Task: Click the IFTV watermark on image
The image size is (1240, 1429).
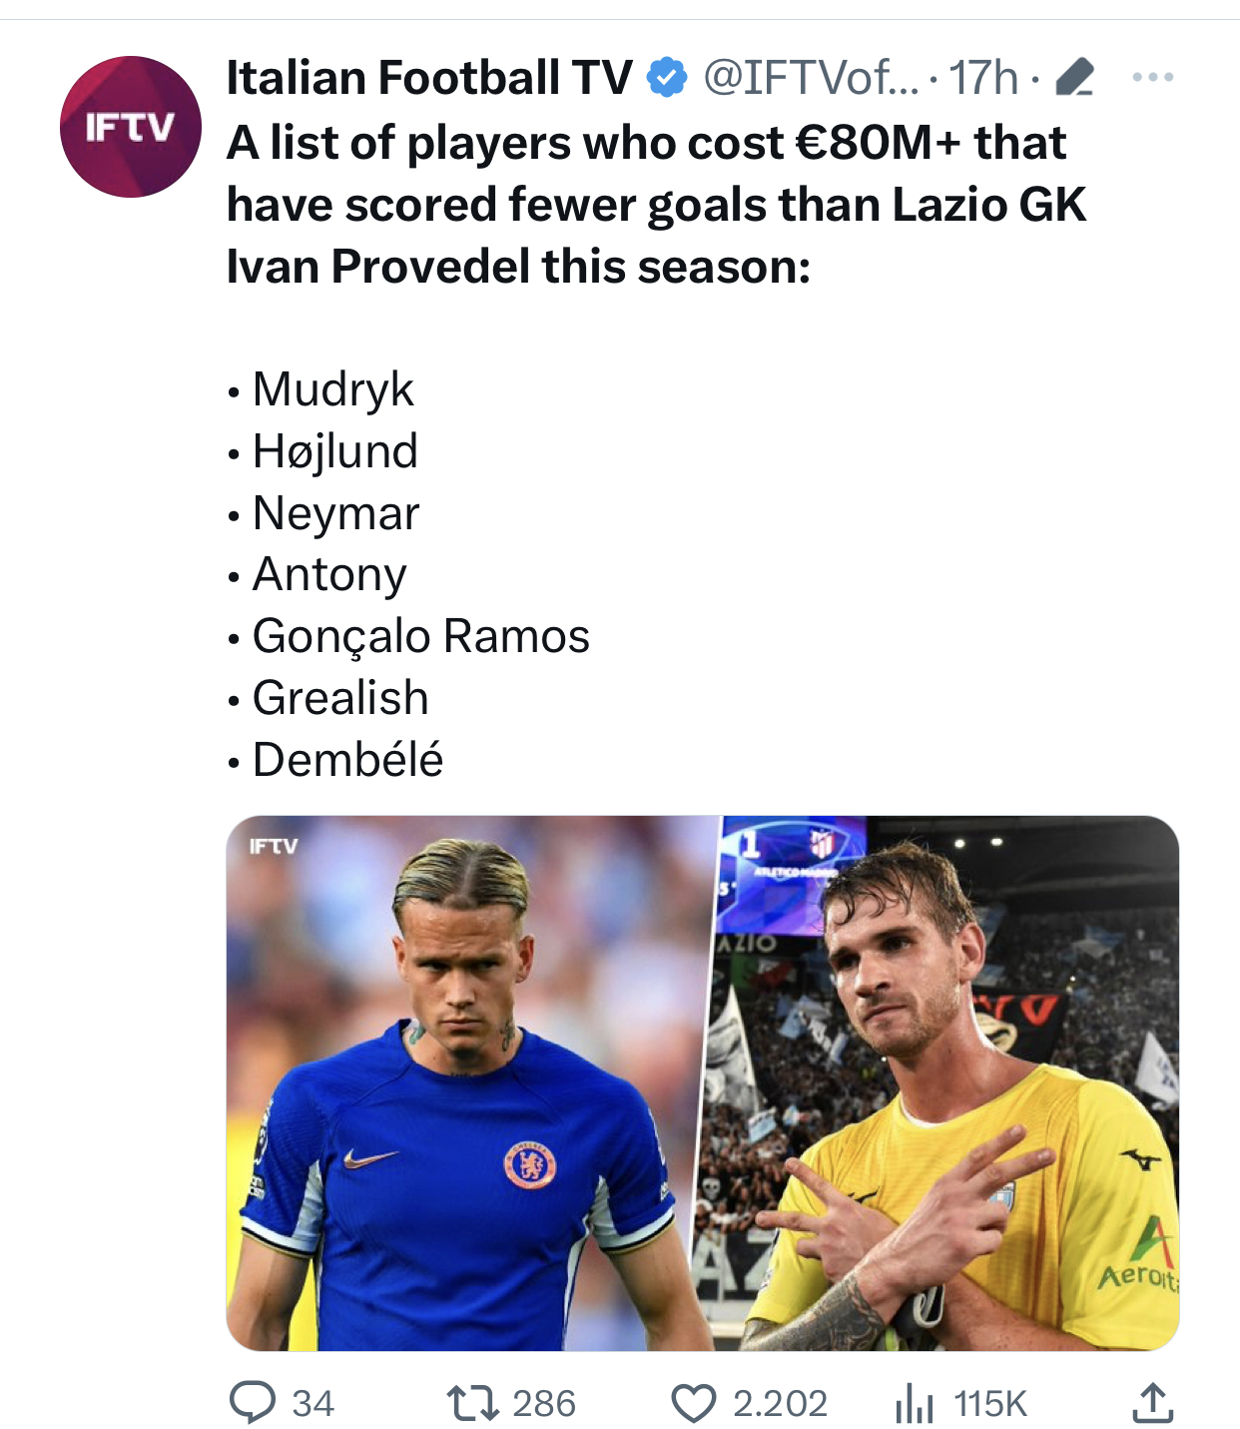Action: click(274, 846)
